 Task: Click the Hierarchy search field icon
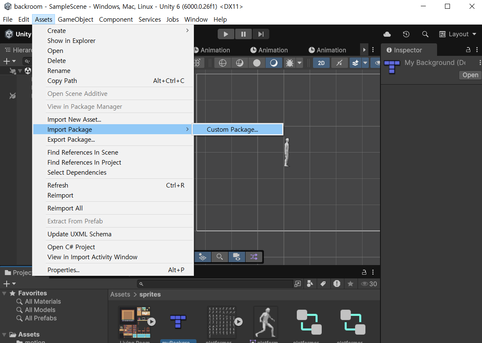(x=27, y=61)
